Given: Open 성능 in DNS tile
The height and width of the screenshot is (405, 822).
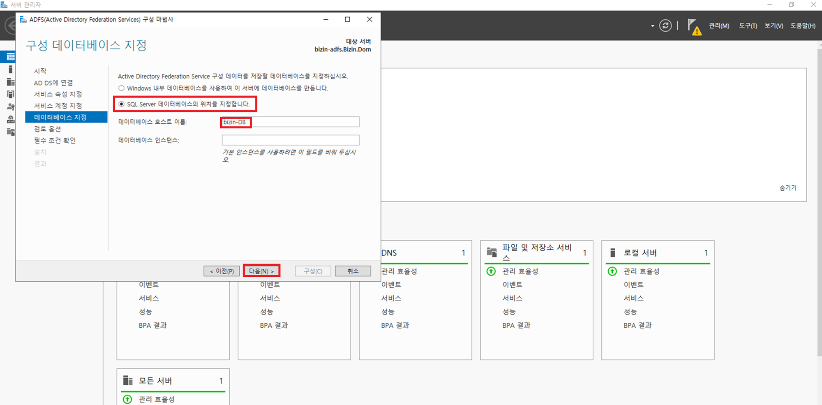Looking at the screenshot, I should pos(388,312).
